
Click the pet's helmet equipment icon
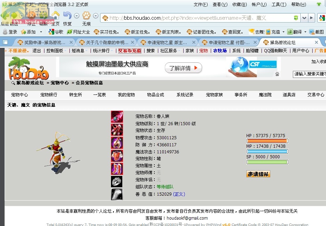pyautogui.click(x=117, y=143)
